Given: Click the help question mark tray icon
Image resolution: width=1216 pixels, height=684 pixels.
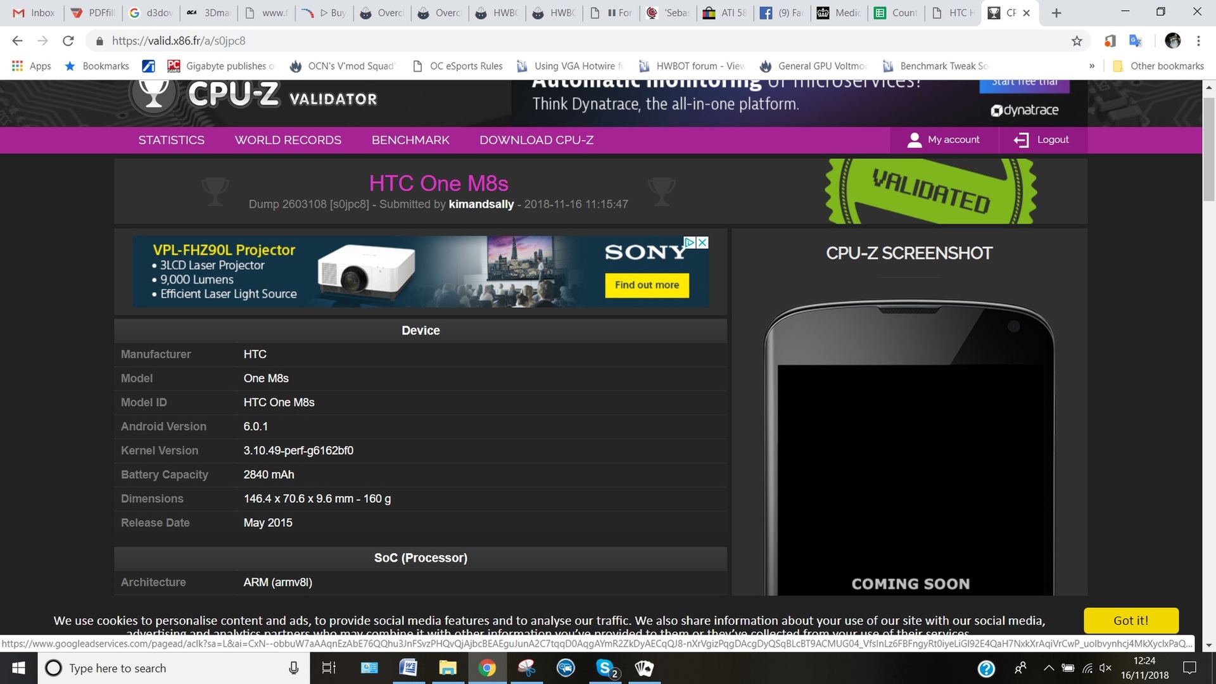Looking at the screenshot, I should (x=986, y=668).
